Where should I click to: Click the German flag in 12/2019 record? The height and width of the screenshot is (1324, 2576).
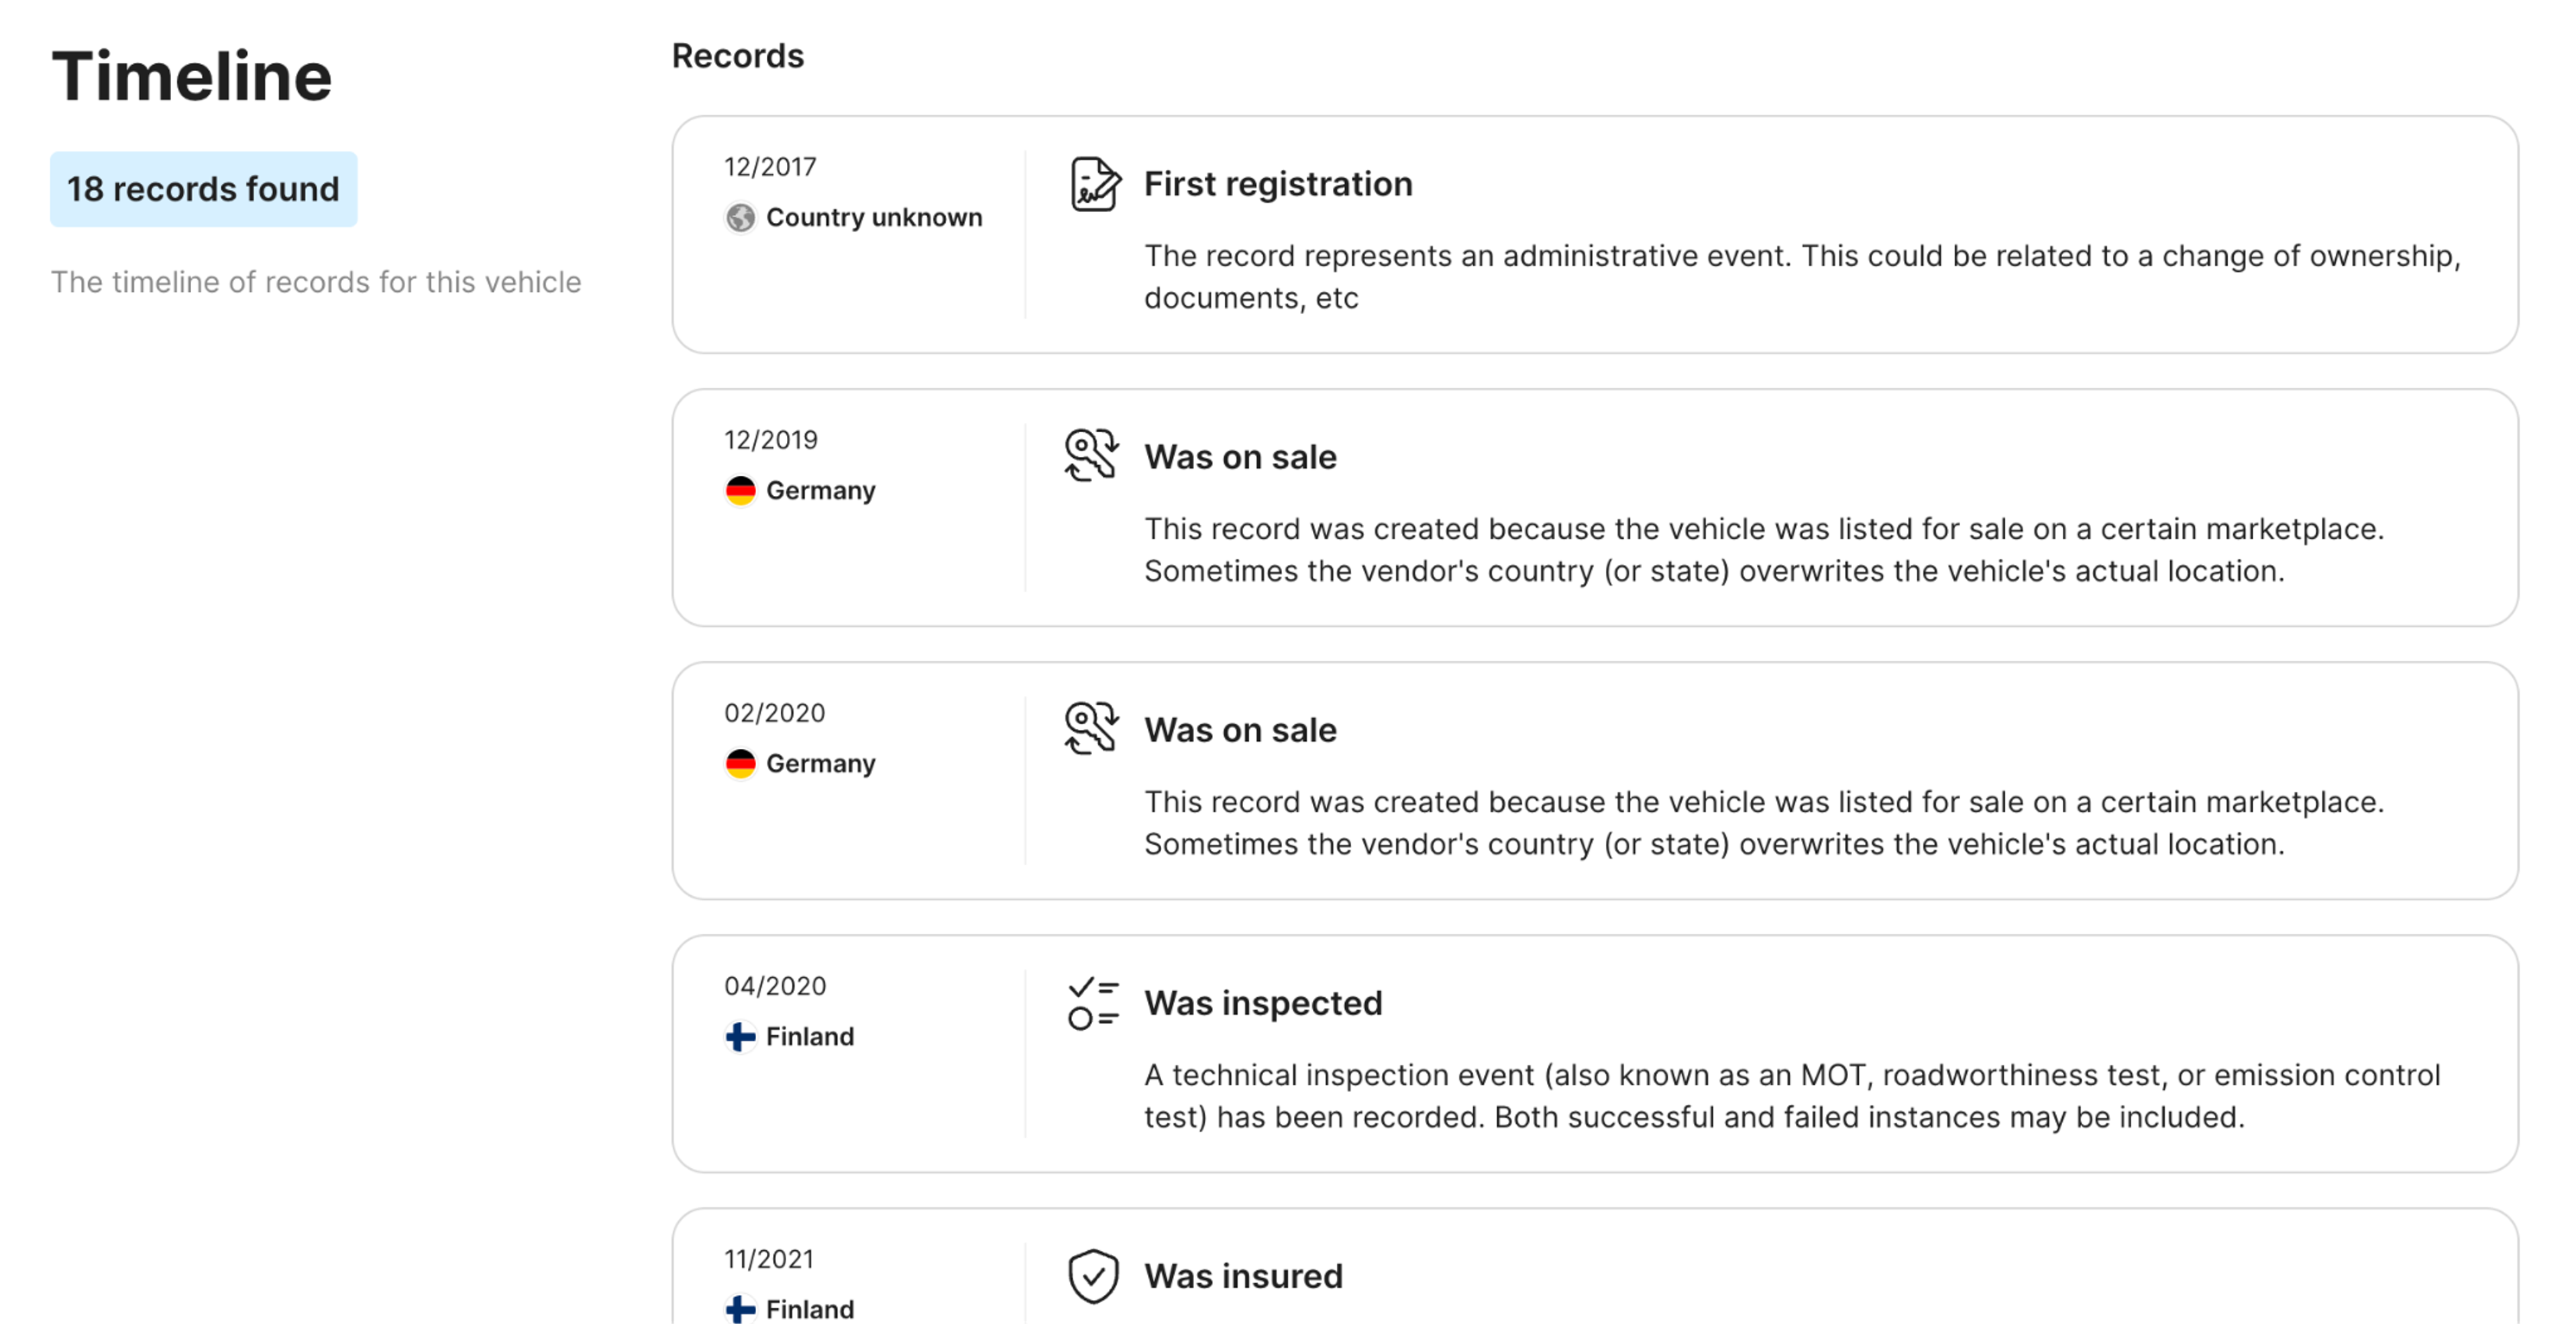point(740,490)
